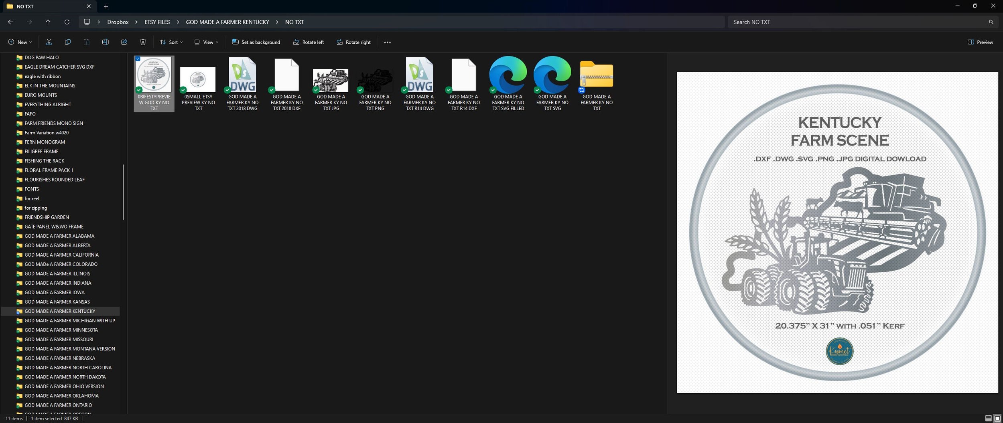
Task: Select ETSY FILES in the breadcrumb path
Action: pos(157,22)
